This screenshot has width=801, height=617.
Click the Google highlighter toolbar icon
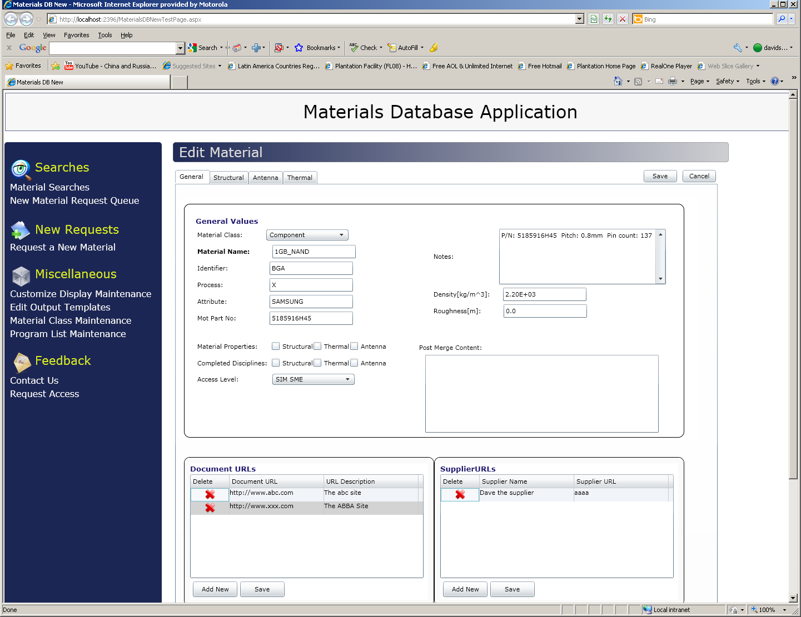click(x=434, y=48)
